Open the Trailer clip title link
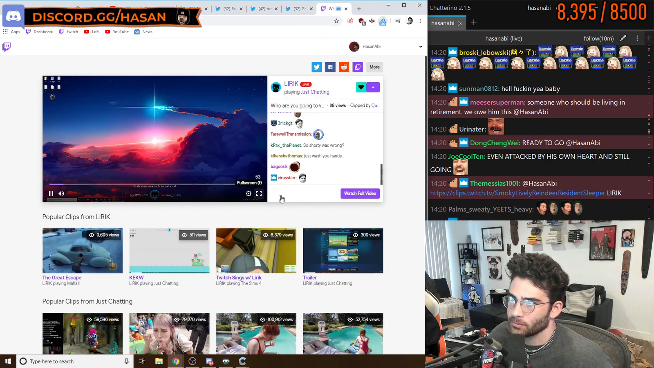This screenshot has width=654, height=368. 310,278
